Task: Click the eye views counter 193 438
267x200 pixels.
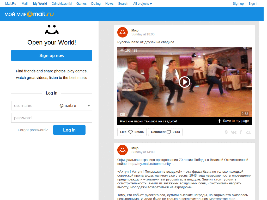Action: (x=129, y=51)
